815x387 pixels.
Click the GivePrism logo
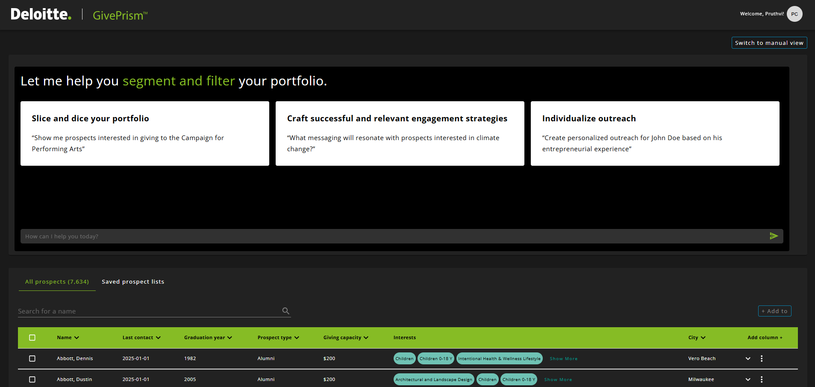click(120, 15)
